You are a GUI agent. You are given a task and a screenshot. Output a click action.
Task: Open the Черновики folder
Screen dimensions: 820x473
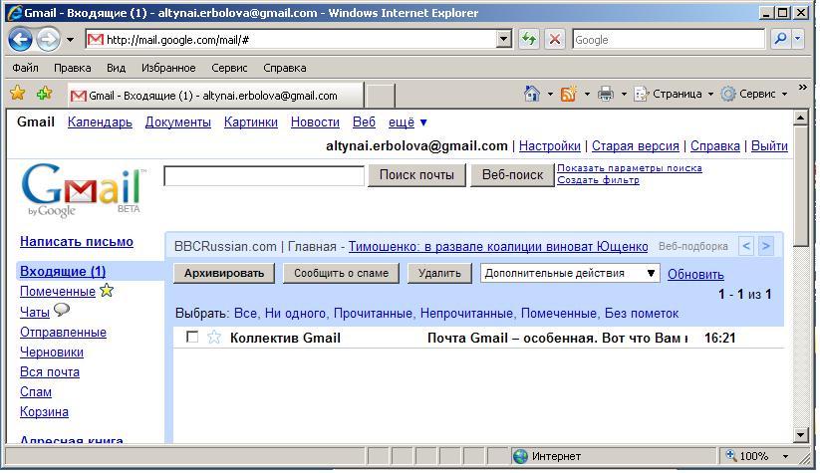tap(51, 353)
